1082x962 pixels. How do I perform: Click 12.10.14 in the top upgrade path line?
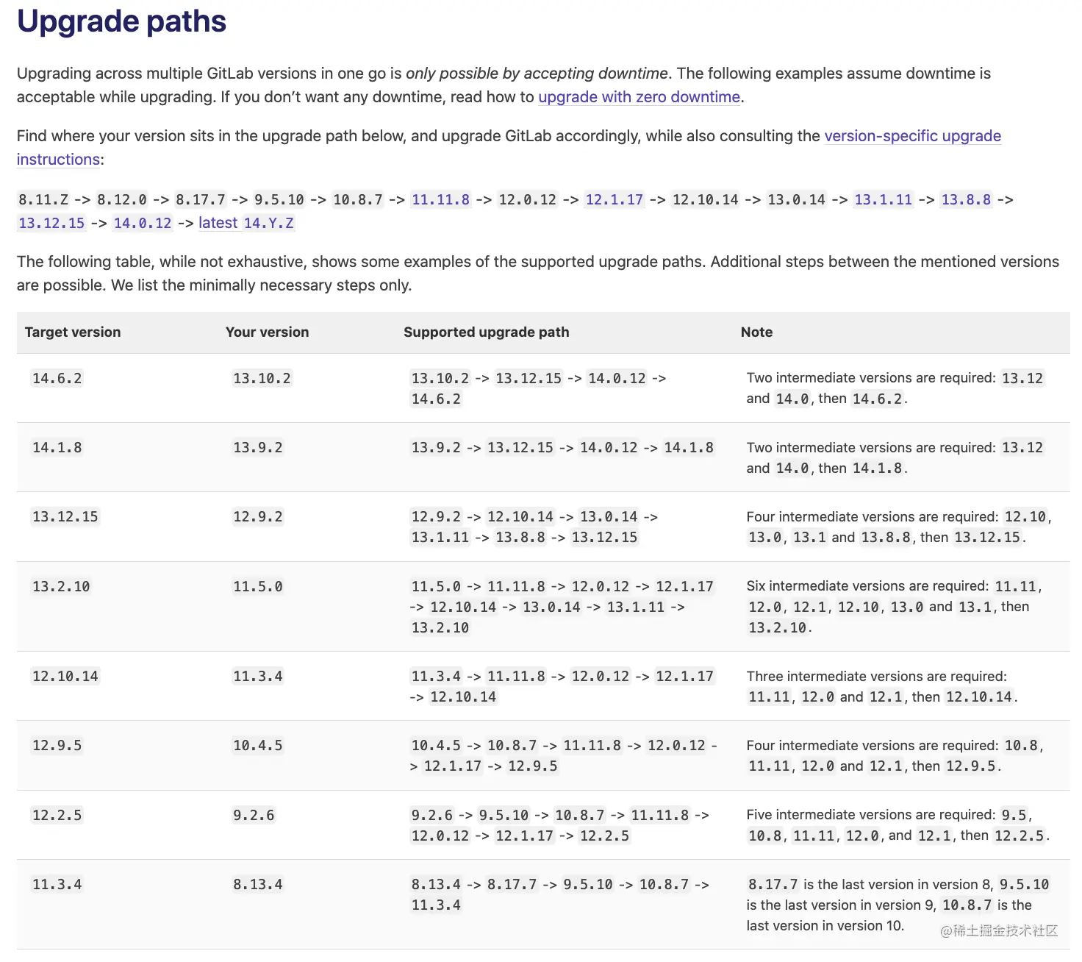[x=705, y=199]
